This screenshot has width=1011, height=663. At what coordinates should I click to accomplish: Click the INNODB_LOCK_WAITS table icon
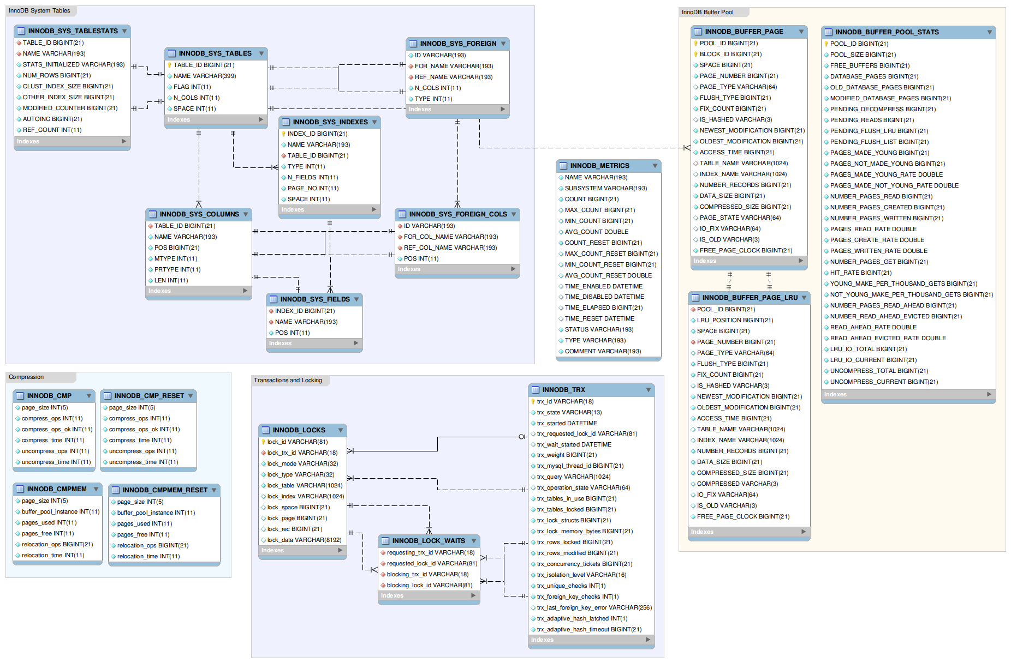coord(385,541)
